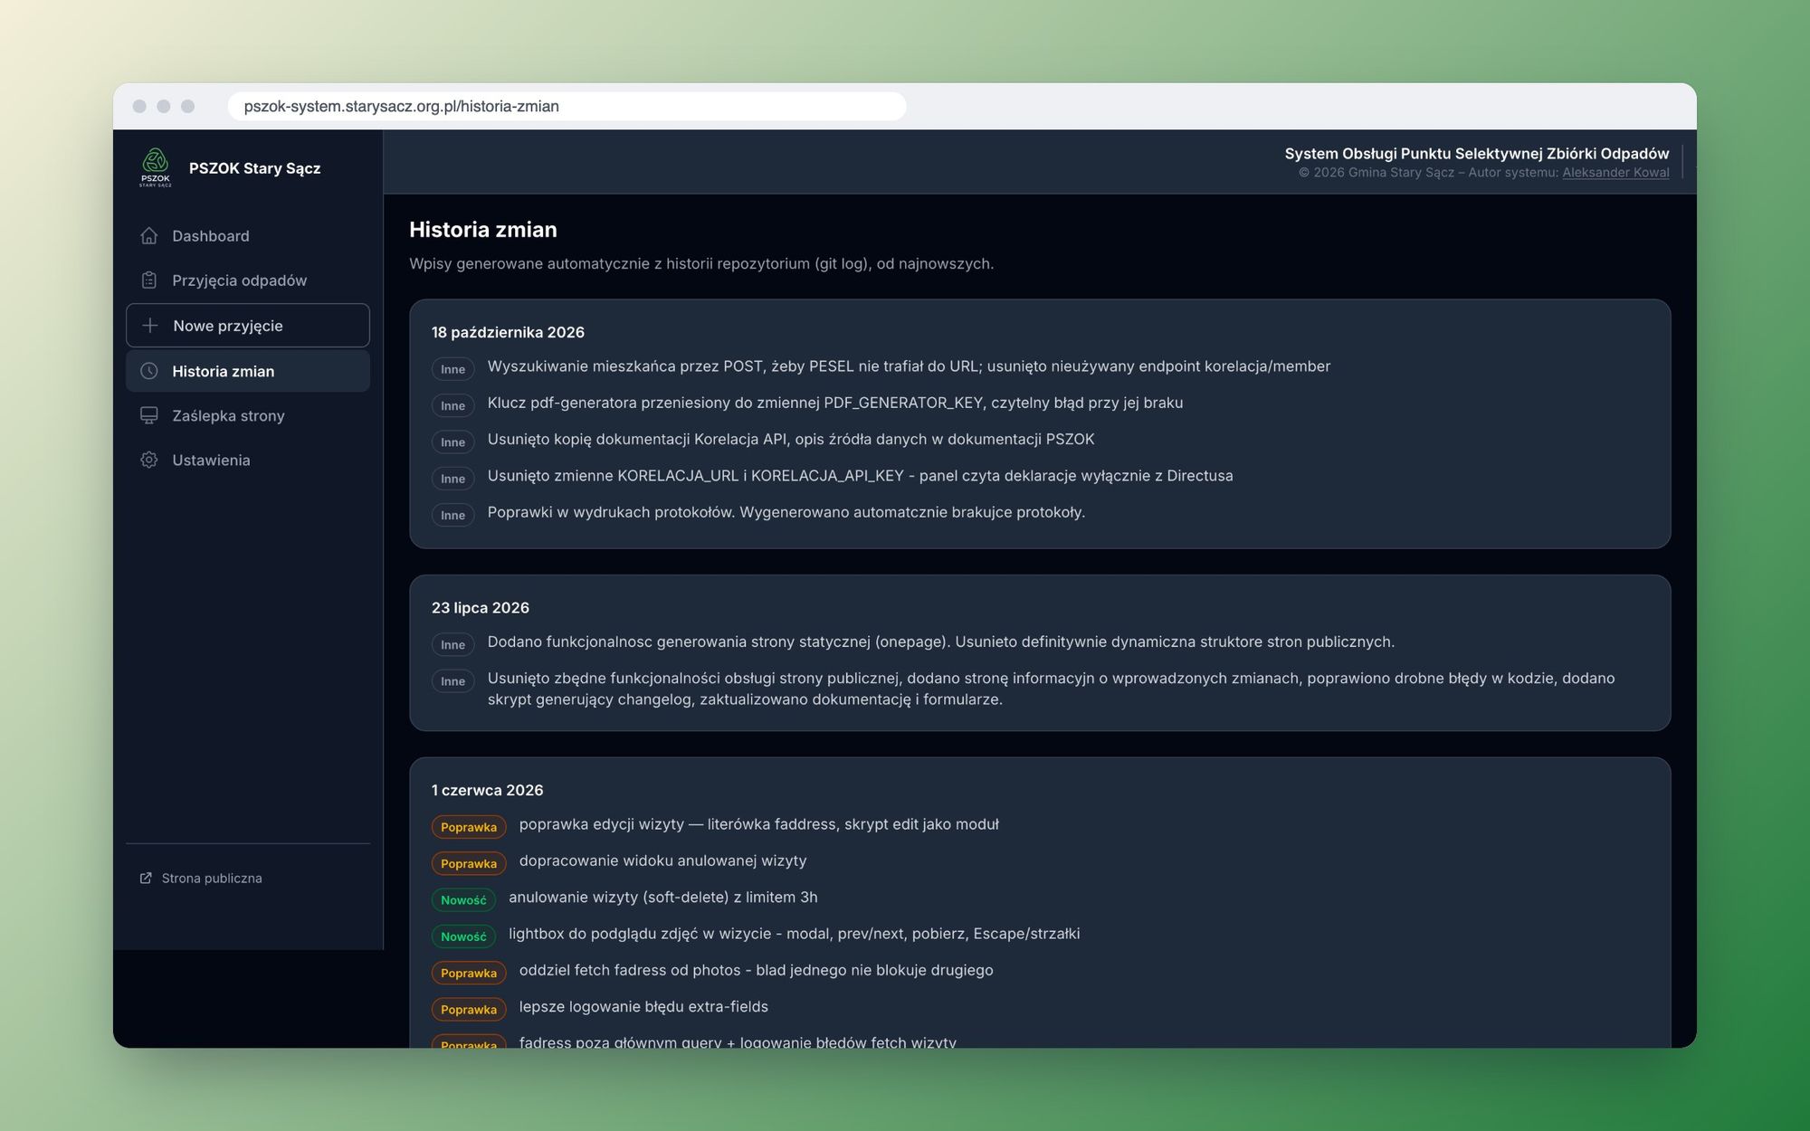Click the Nowe przyjęcie button
Image resolution: width=1810 pixels, height=1131 pixels.
point(248,326)
